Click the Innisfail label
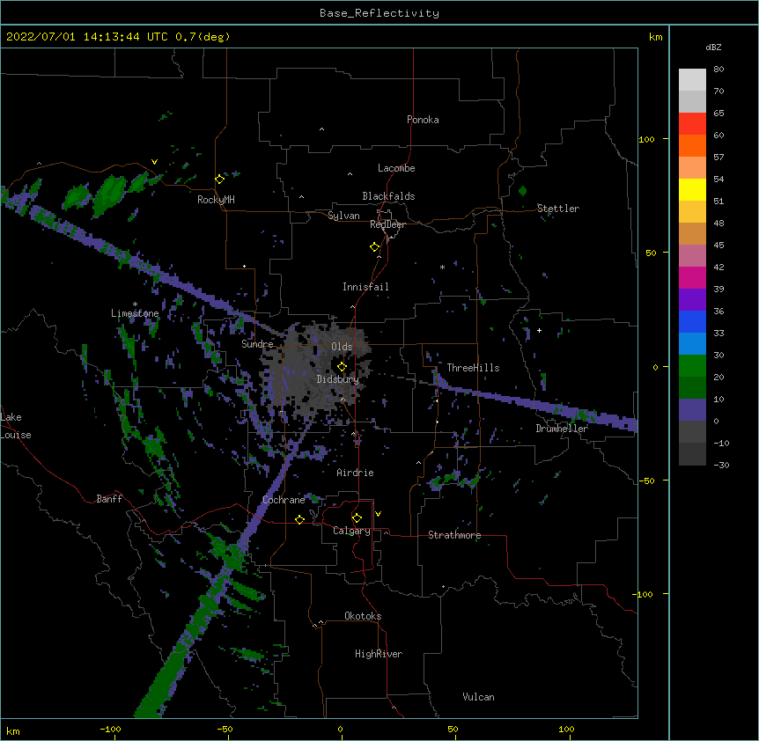 365,287
